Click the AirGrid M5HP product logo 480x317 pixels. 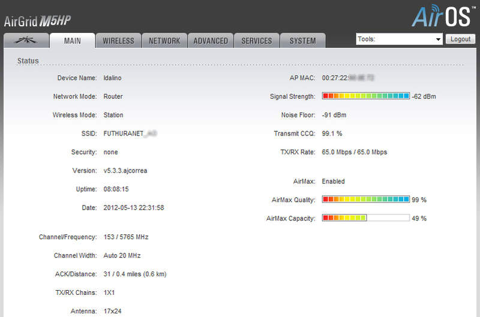point(37,21)
